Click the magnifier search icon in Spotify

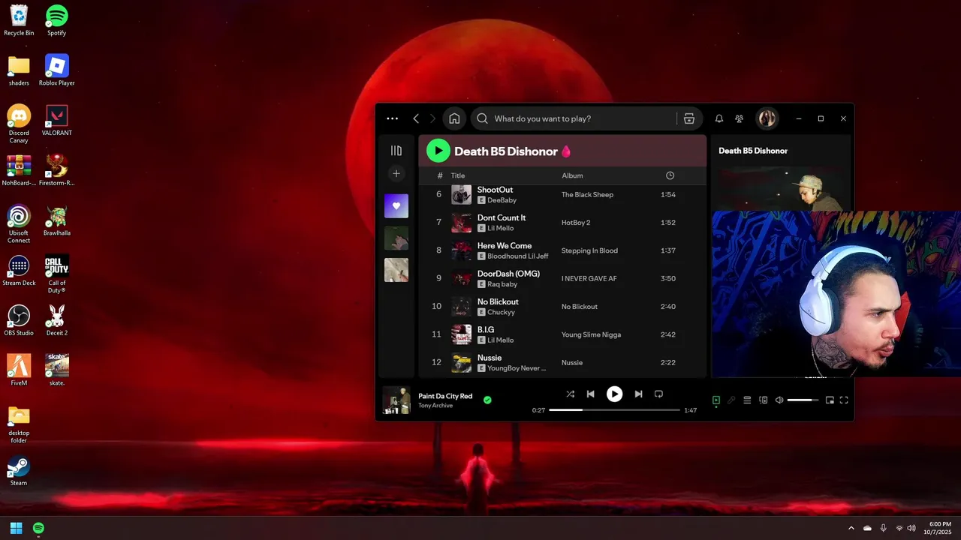(482, 118)
